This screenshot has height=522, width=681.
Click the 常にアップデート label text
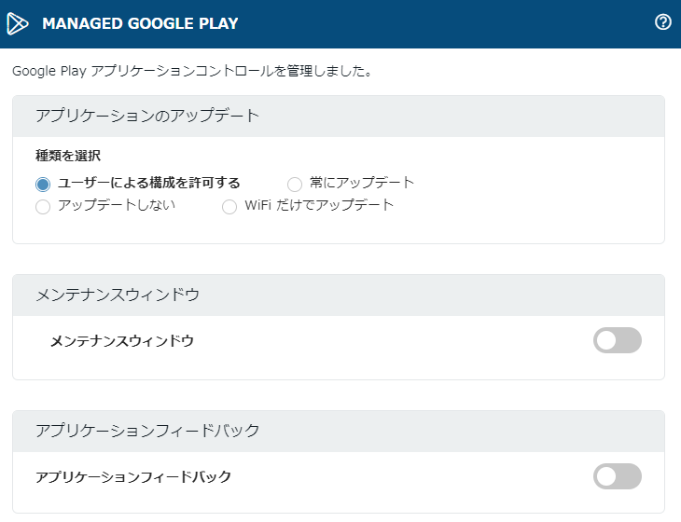[362, 183]
